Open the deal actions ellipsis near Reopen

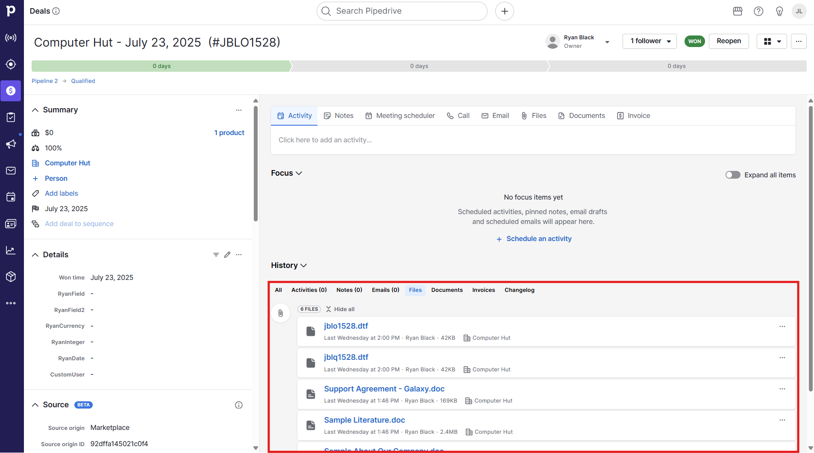[x=799, y=41]
